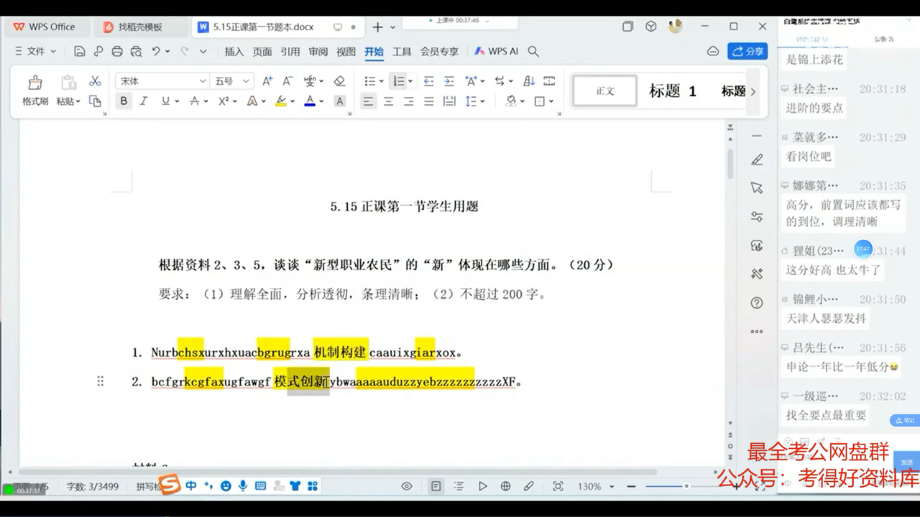Open the font name 宋体 dropdown
The height and width of the screenshot is (517, 920).
pyautogui.click(x=203, y=81)
